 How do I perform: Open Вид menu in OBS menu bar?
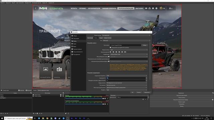(13, 3)
